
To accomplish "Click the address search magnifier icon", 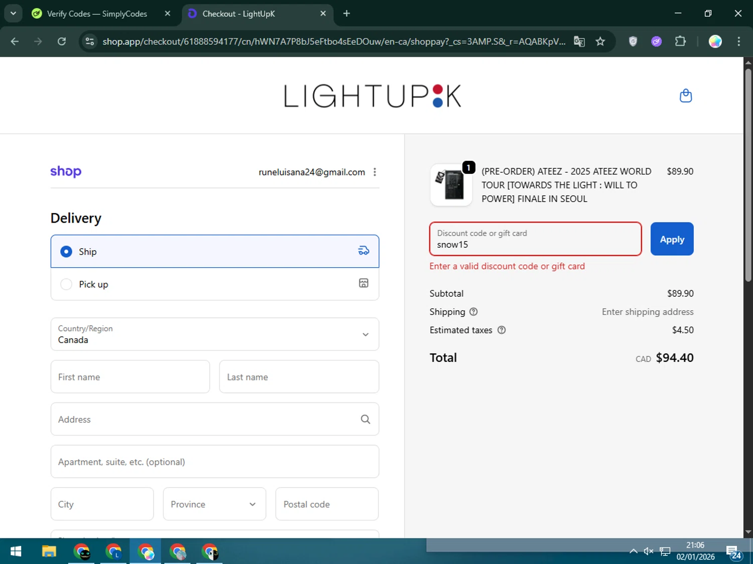I will coord(365,419).
